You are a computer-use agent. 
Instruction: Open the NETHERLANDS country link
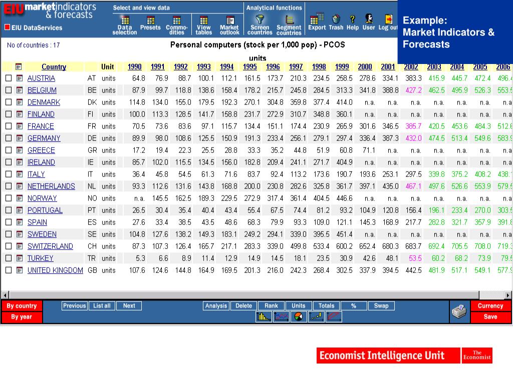51,186
